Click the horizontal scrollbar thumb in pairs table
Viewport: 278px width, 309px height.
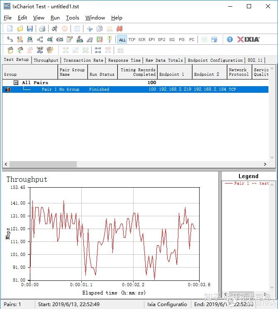tap(43, 164)
